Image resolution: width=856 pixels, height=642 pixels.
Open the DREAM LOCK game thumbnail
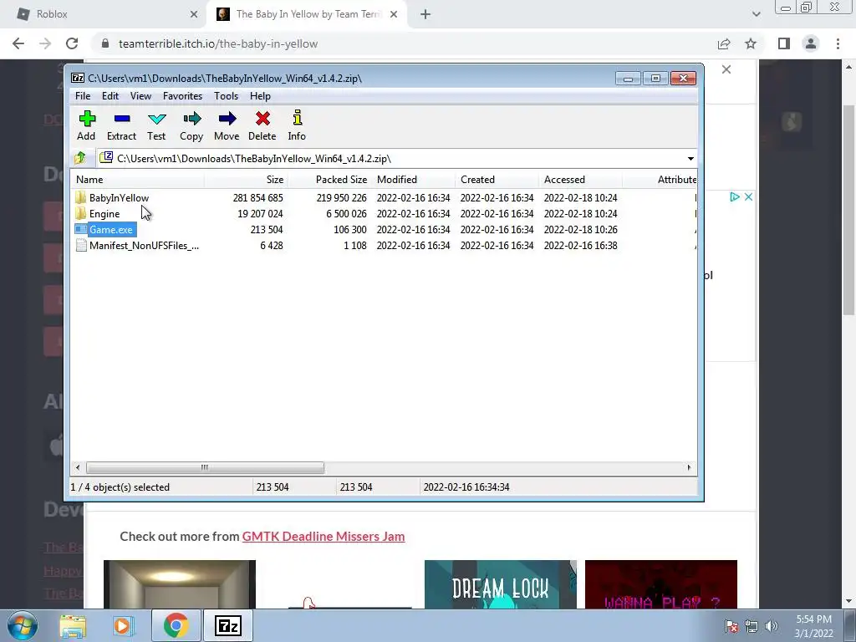[x=501, y=584]
